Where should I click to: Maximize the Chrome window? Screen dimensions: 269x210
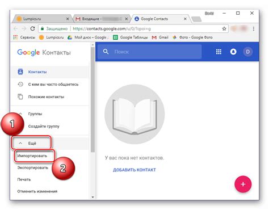(238, 13)
